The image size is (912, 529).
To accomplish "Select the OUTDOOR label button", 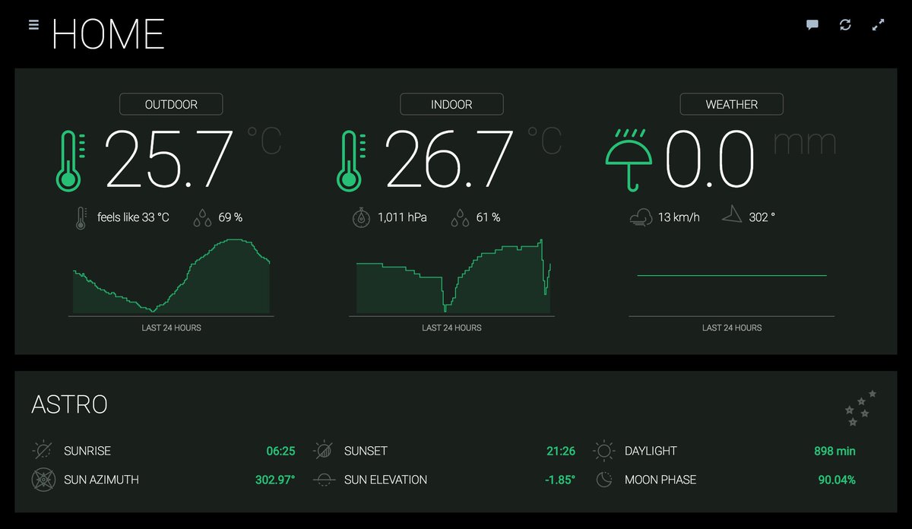I will [x=171, y=104].
